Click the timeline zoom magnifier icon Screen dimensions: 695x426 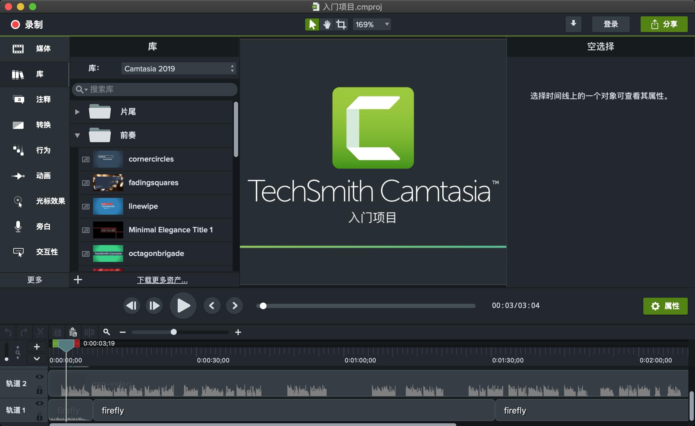pos(106,332)
